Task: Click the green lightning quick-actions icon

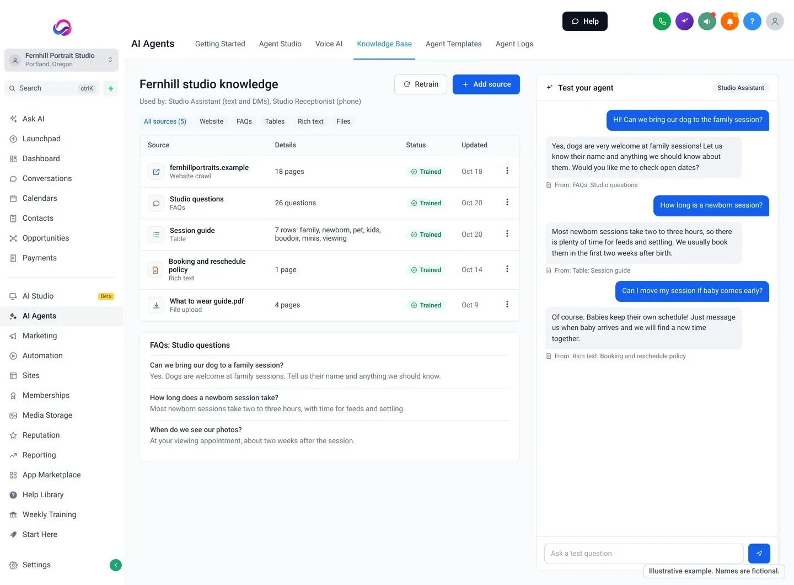Action: (111, 88)
